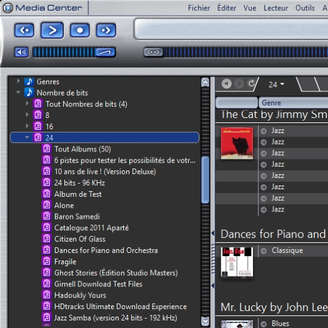Select the Genres music note icon
328x328 pixels.
pos(29,81)
